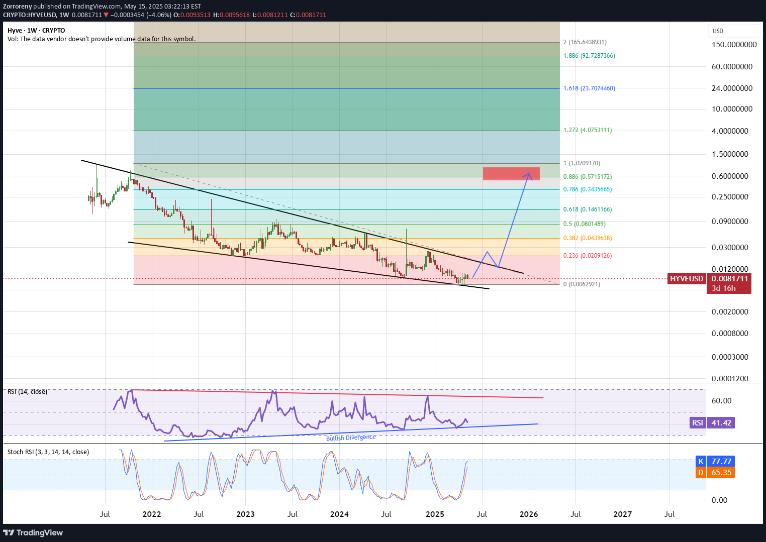
Task: Select the blue K value badge
Action: click(701, 461)
